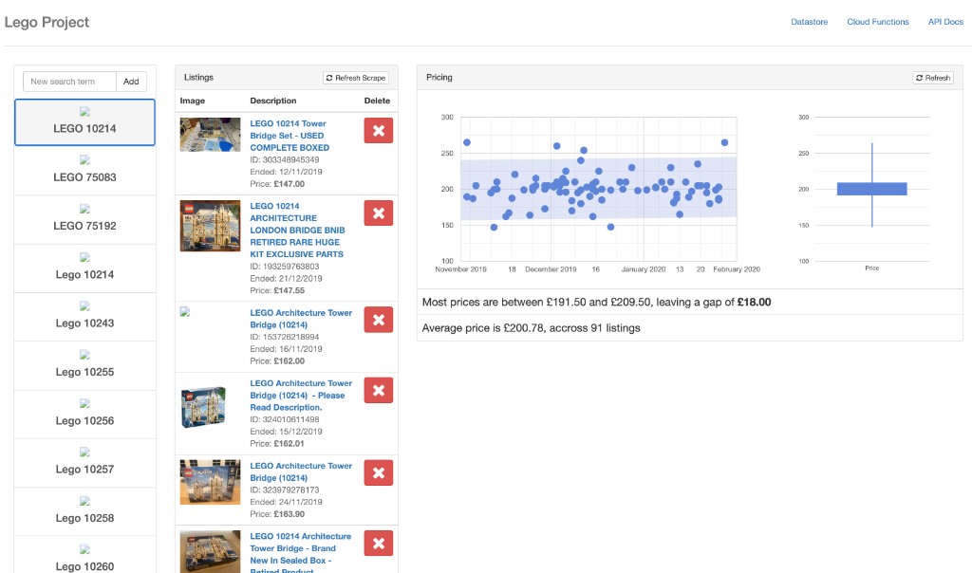Select the LEGO 75192 search term
Screen dimensions: 972x573
click(84, 219)
